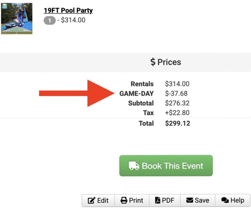Click the Total amount $299.12
Screen dimensions: 251x208
click(x=178, y=123)
